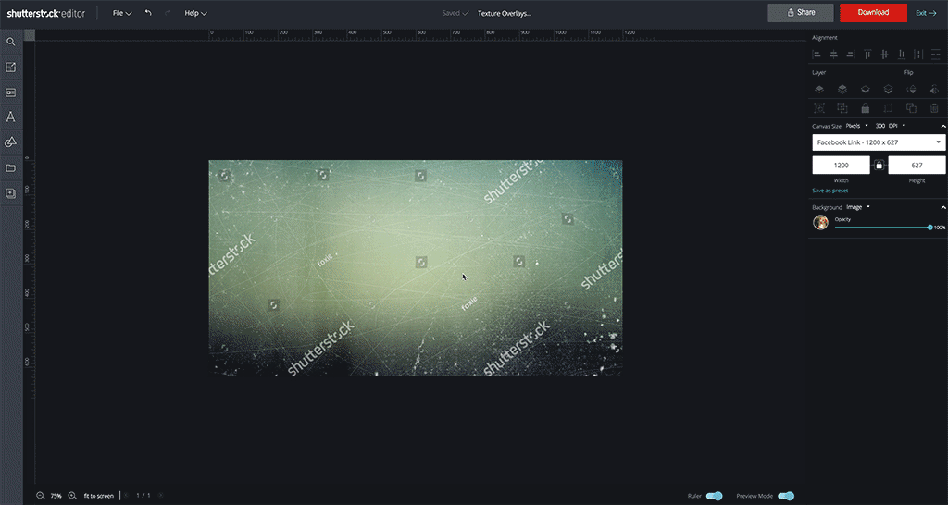Distribute horizontally in the Alignment row

(x=918, y=55)
